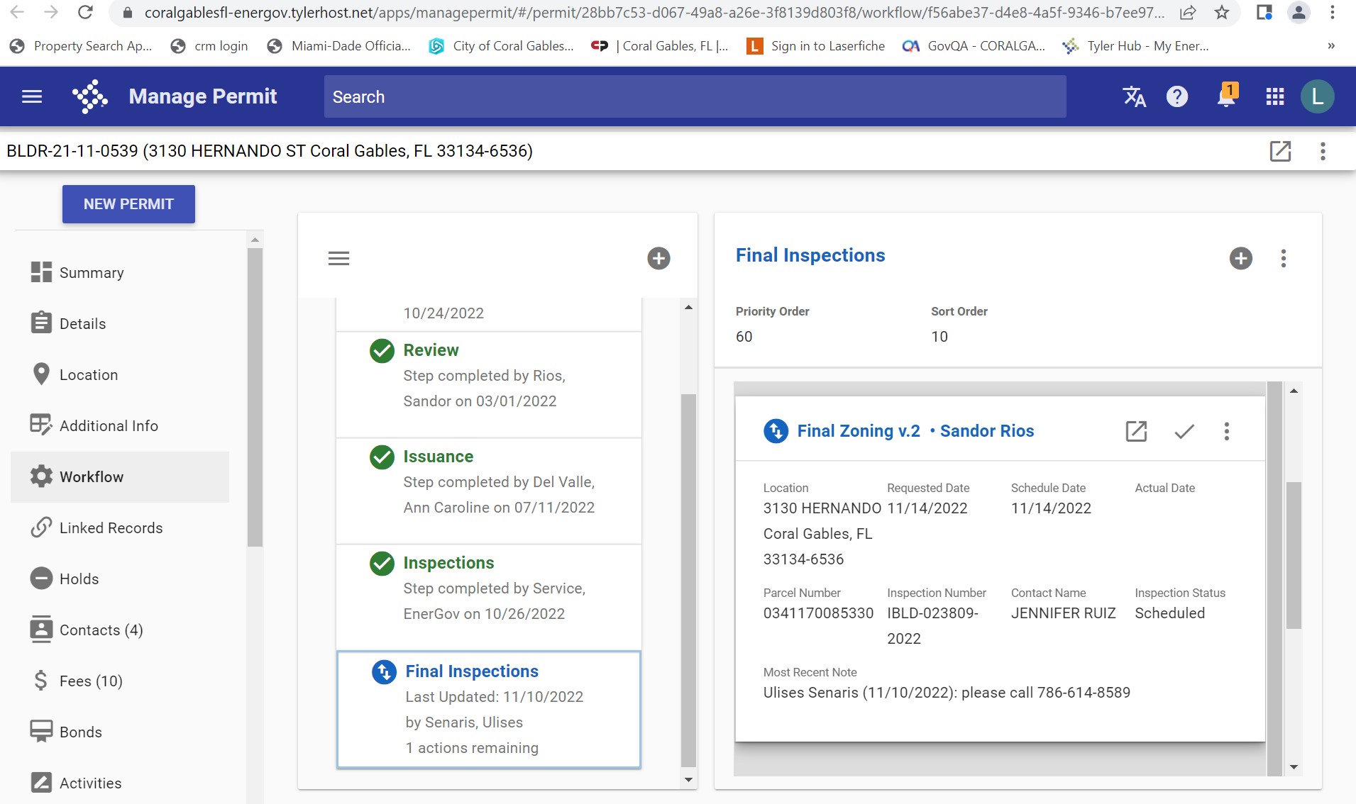The width and height of the screenshot is (1356, 804).
Task: Click the workflow list vertical scrollbar
Action: click(x=688, y=578)
